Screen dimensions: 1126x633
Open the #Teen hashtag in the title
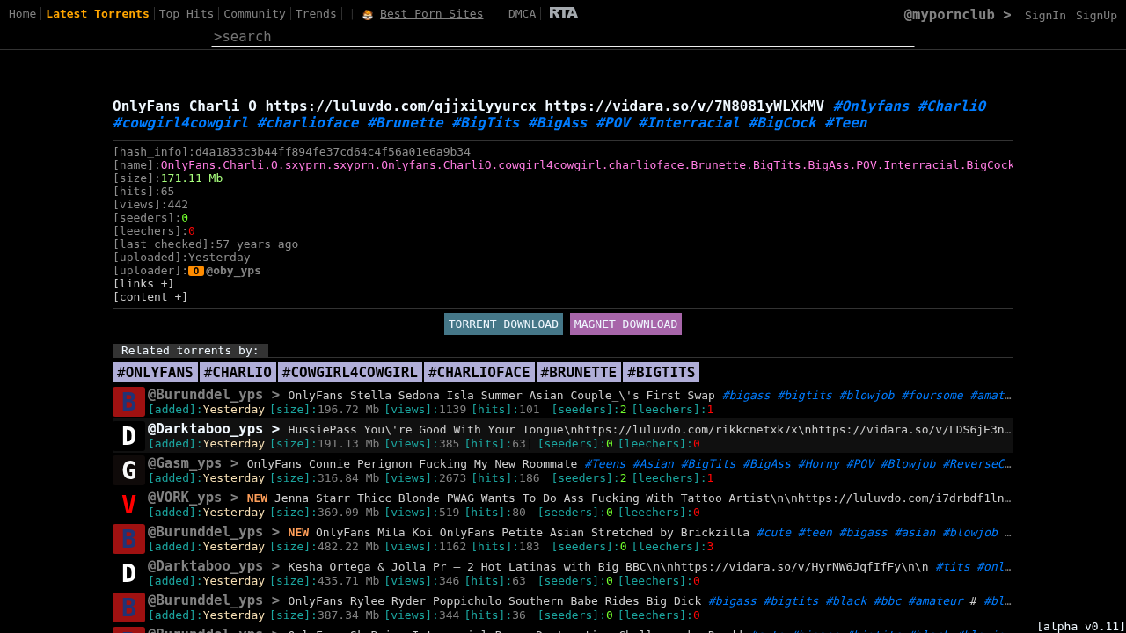(x=845, y=123)
